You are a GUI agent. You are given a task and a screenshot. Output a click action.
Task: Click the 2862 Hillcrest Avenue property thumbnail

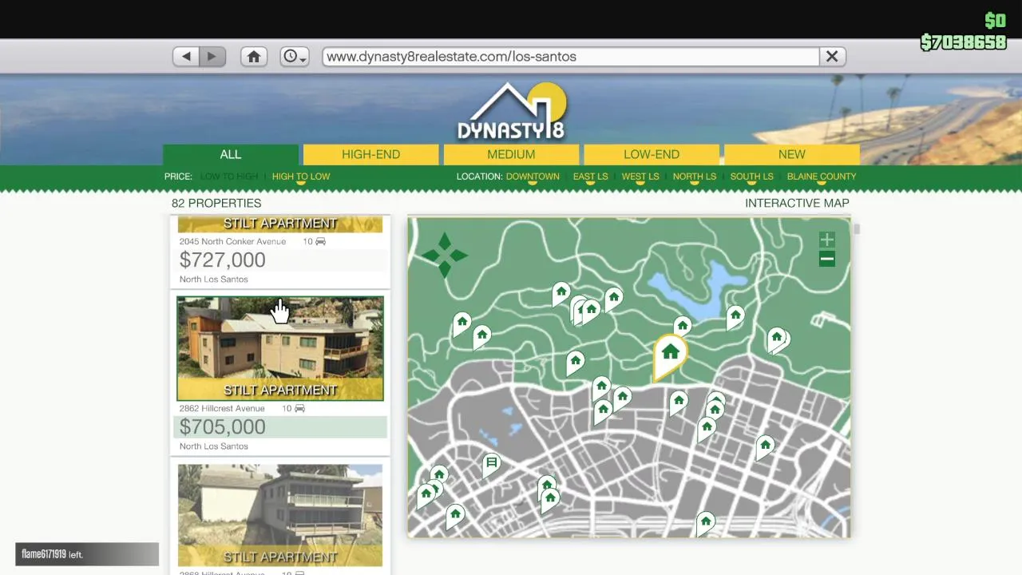click(x=280, y=348)
